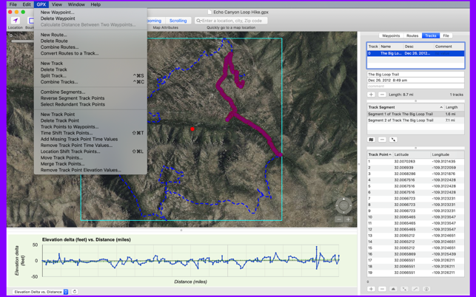The height and width of the screenshot is (297, 476).
Task: Choose Split Track... menu item
Action: (x=90, y=76)
